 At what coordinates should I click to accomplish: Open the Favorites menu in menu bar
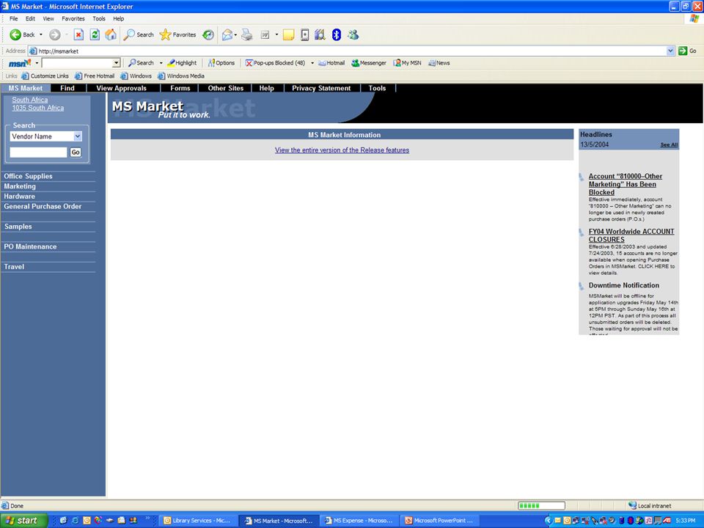click(73, 18)
